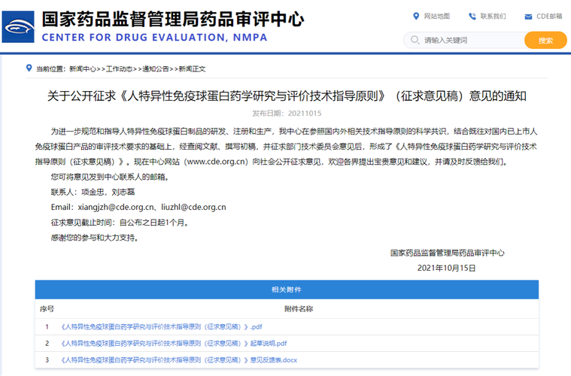Image resolution: width=571 pixels, height=376 pixels.
Task: Open the 联系我们 link
Action: 493,16
